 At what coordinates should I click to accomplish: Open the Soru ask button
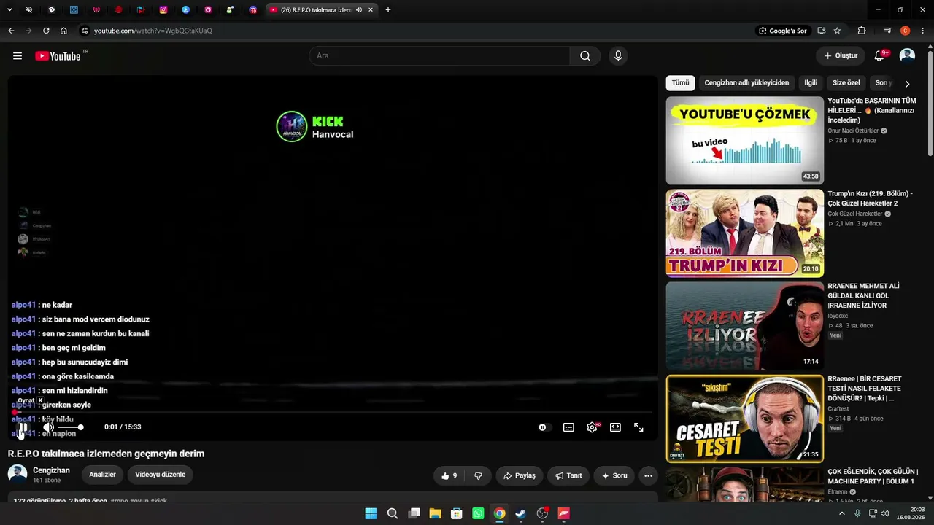click(x=614, y=475)
